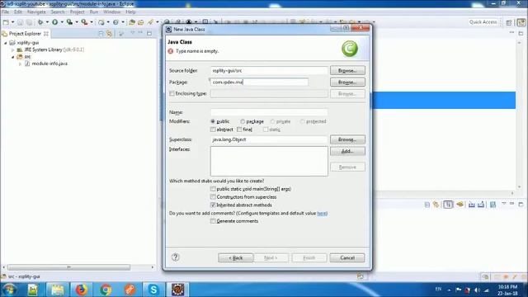The height and width of the screenshot is (297, 528).
Task: Toggle Link with Editor in Project Explorer
Action: pyautogui.click(x=110, y=33)
